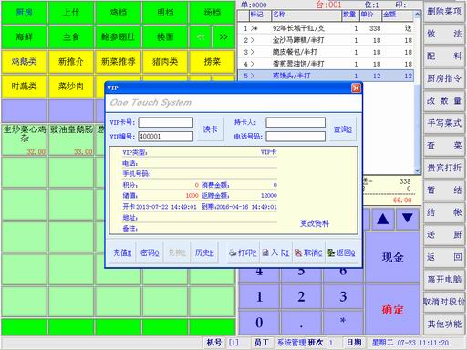Open the 猪肉类 subcategory
This screenshot has width=467, height=350.
tap(165, 62)
